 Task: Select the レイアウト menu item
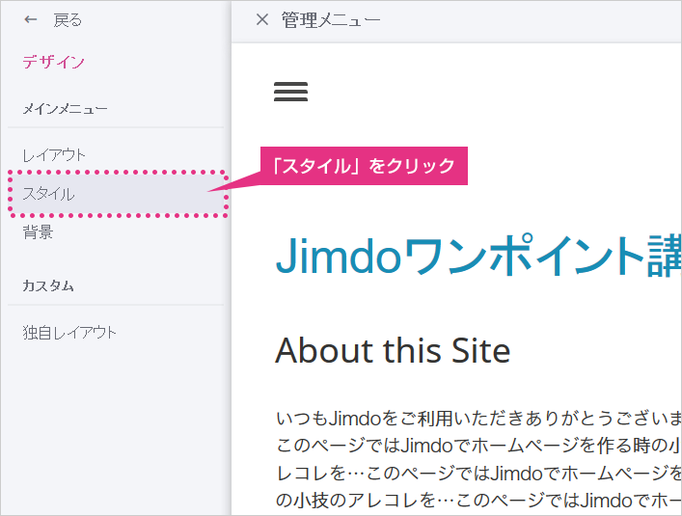coord(54,154)
